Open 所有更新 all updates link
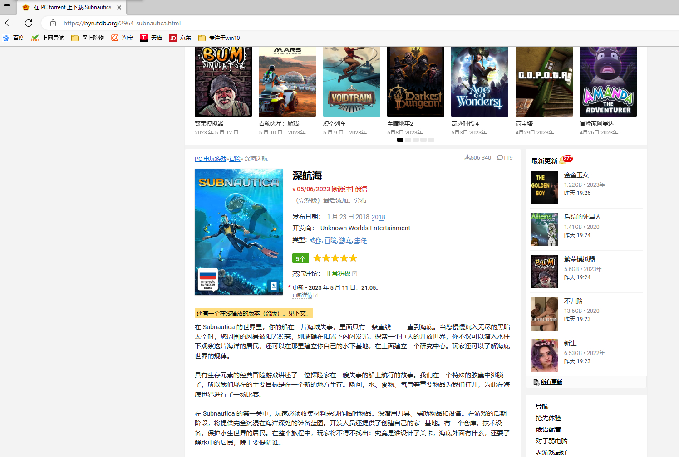679x457 pixels. point(551,382)
